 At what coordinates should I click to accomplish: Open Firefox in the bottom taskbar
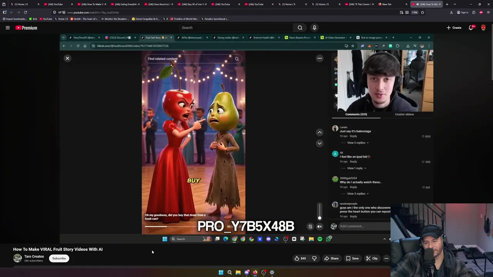coord(255,272)
